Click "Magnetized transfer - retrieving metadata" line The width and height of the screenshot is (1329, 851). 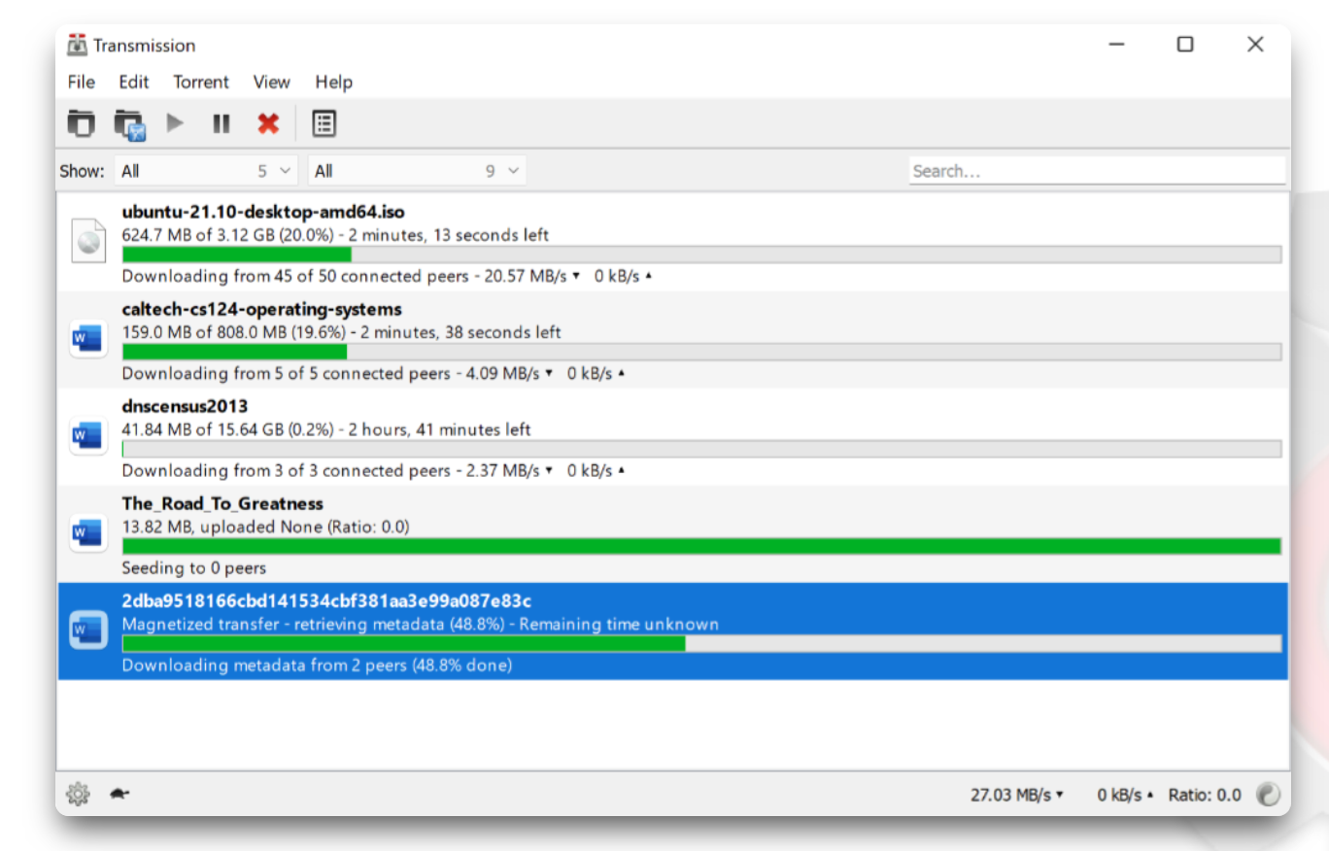(x=420, y=624)
